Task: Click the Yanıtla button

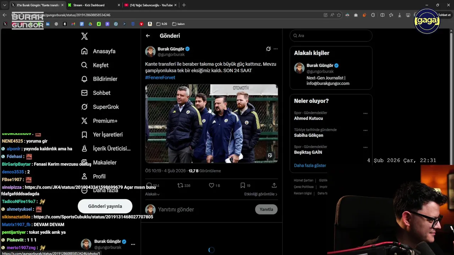Action: pyautogui.click(x=266, y=209)
